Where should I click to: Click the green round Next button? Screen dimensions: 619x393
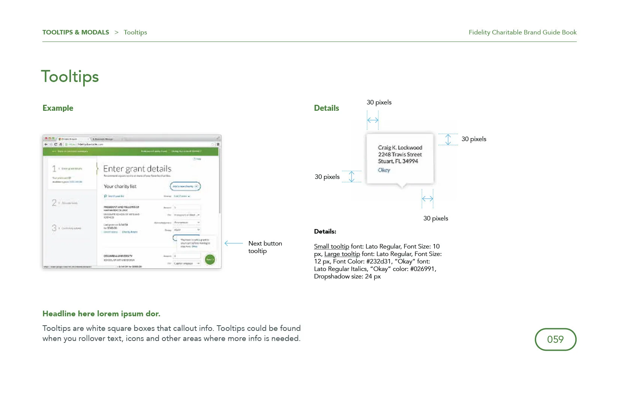(210, 259)
